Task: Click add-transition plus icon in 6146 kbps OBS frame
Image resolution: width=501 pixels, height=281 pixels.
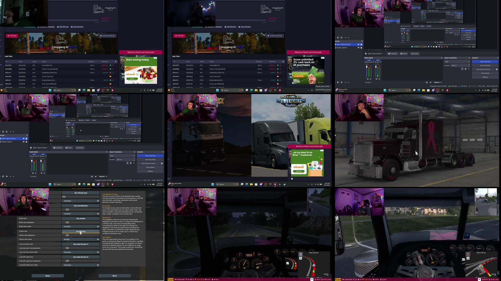Action: (x=462, y=69)
